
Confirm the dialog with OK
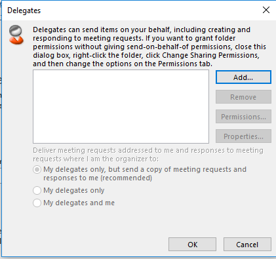[x=192, y=245]
